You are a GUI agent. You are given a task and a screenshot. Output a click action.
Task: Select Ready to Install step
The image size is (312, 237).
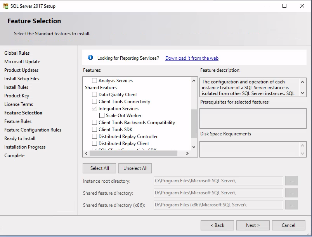click(20, 138)
